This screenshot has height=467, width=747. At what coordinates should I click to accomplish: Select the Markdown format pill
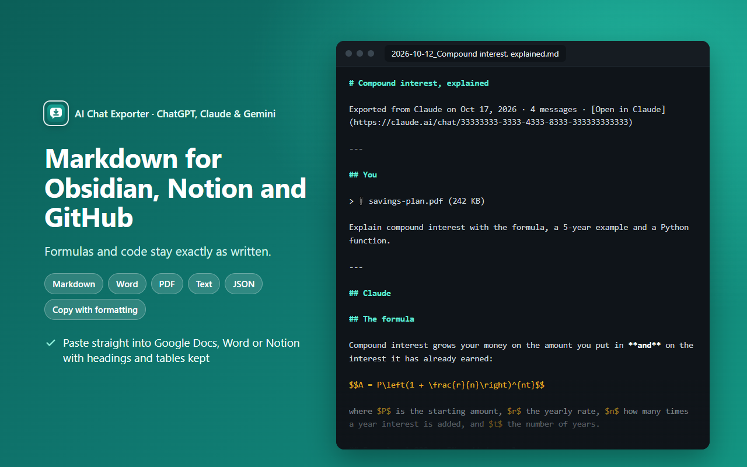click(74, 284)
